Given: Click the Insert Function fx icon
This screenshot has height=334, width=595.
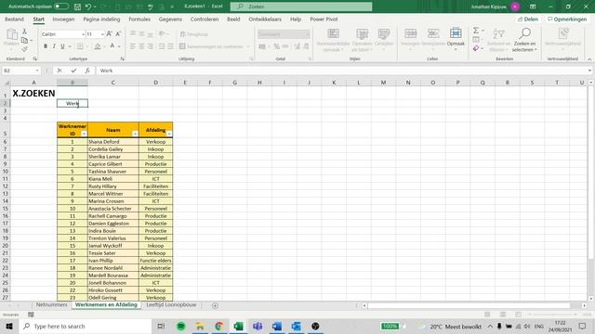Looking at the screenshot, I should (87, 71).
